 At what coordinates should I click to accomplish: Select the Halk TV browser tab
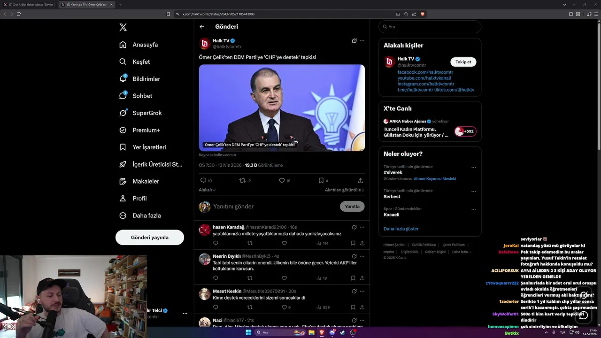[x=86, y=5]
